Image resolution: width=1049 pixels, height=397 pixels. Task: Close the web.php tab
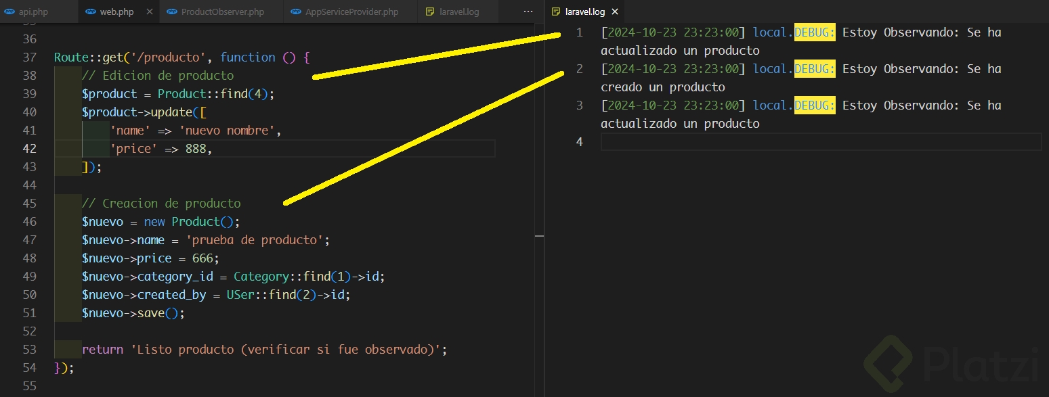(150, 12)
